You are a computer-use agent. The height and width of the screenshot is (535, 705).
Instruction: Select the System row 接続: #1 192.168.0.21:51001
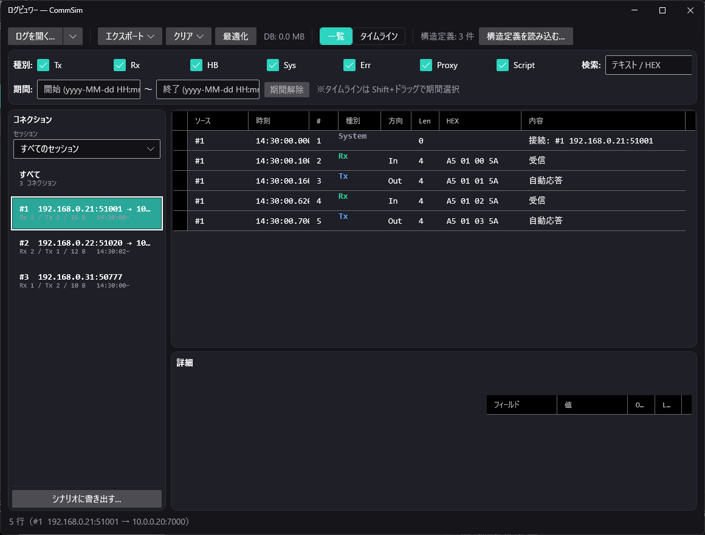click(429, 140)
